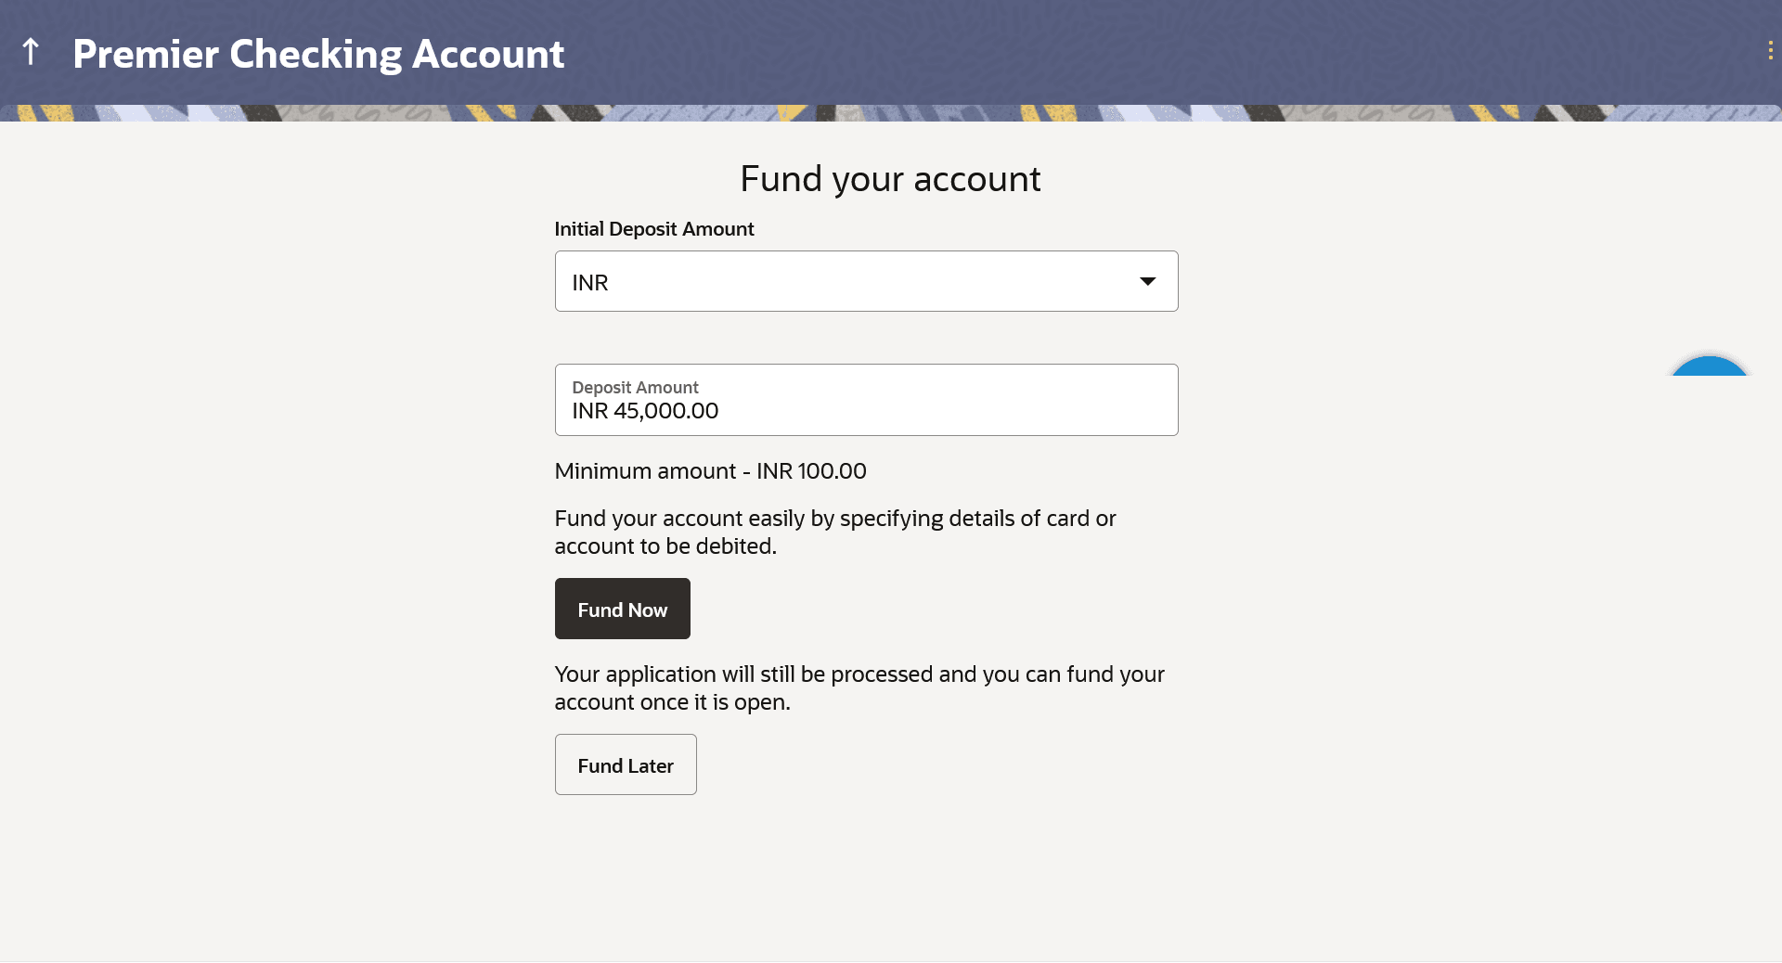Select the INR value in currency selector
Viewport: 1782px width, 963px height.
tap(590, 283)
